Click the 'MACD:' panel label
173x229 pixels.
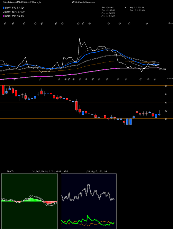pyautogui.click(x=10, y=171)
